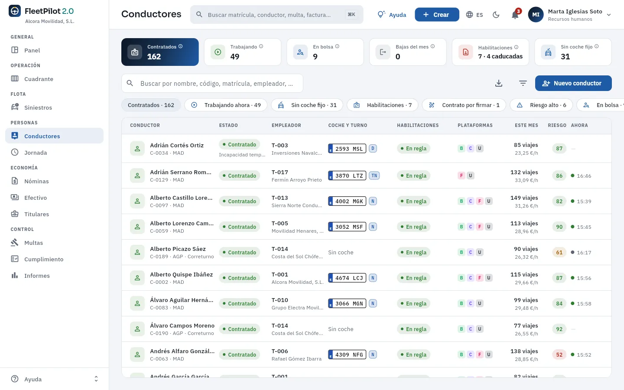
Task: Open Panel in the sidebar
Action: click(54, 50)
